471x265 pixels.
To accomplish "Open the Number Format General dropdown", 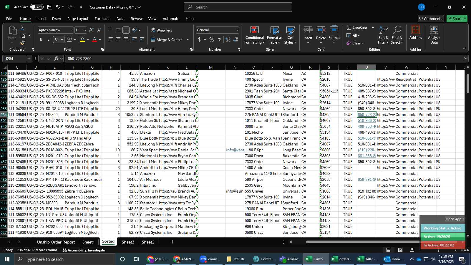I will click(237, 30).
